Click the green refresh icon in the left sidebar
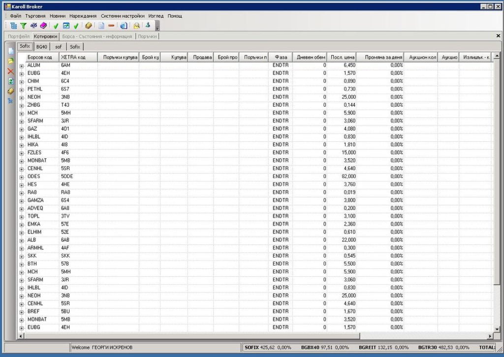This screenshot has height=357, width=504. (x=11, y=81)
